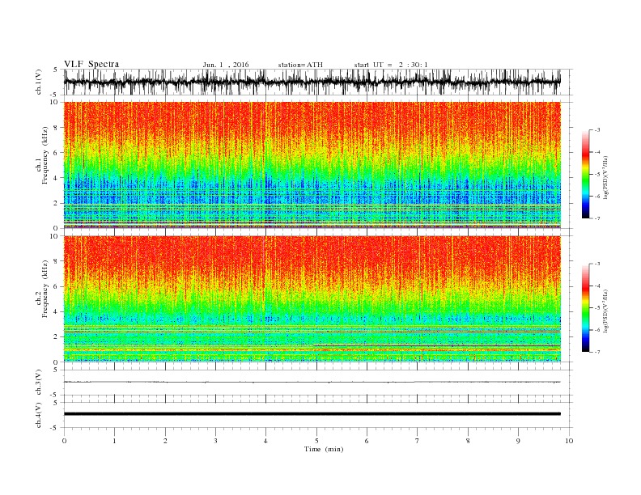The image size is (641, 495).
Task: Click the "-7" label on the ch.1 colorbar
Action: click(596, 218)
